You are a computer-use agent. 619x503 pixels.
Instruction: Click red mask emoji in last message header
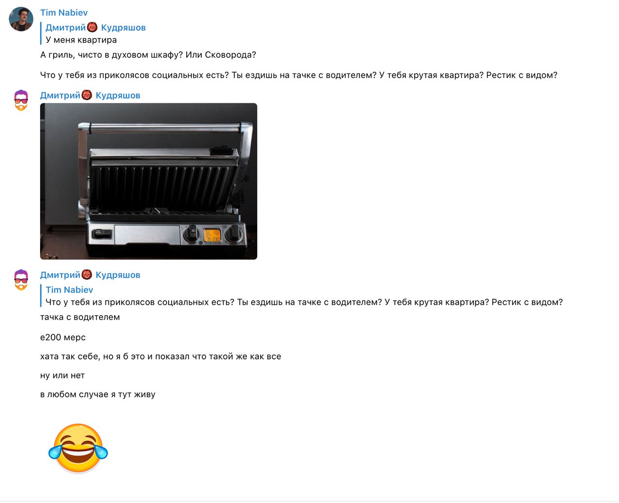coord(87,275)
